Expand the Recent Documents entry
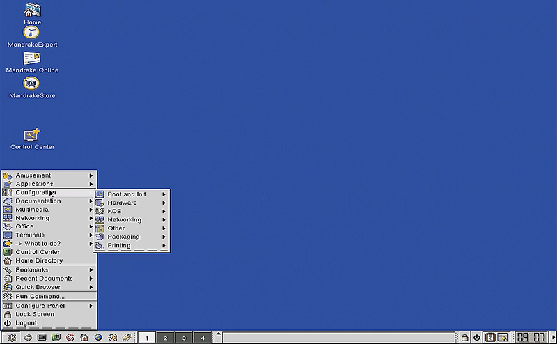 pos(49,279)
